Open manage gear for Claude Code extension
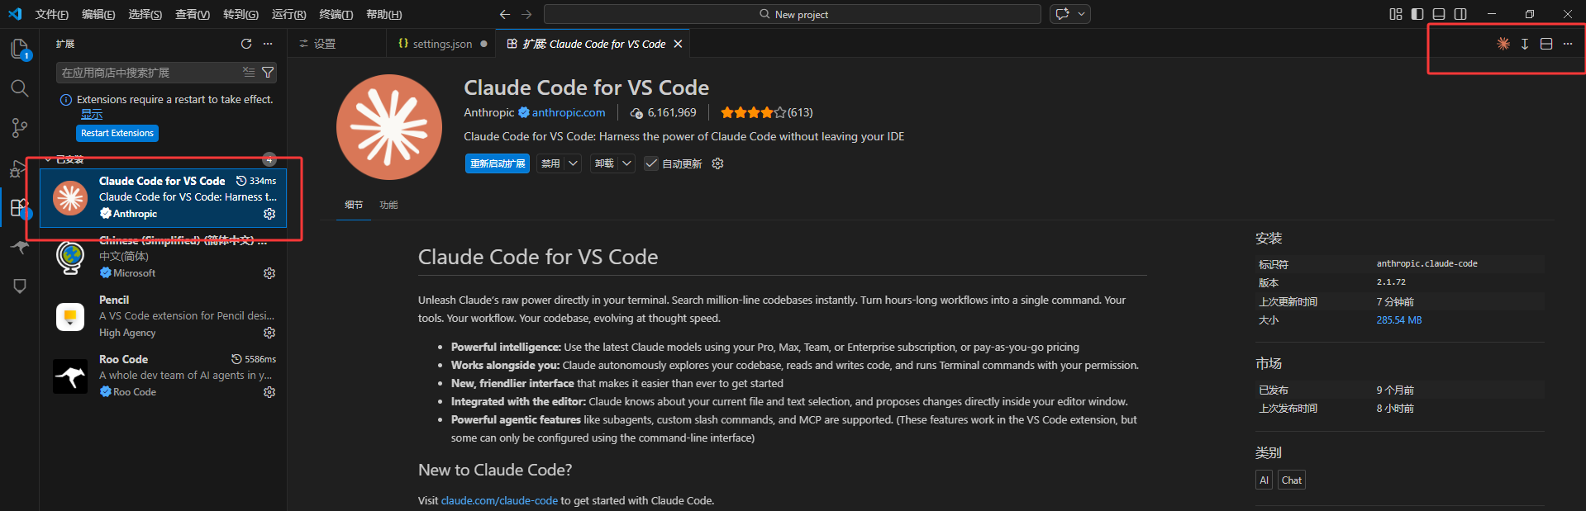 tap(269, 214)
